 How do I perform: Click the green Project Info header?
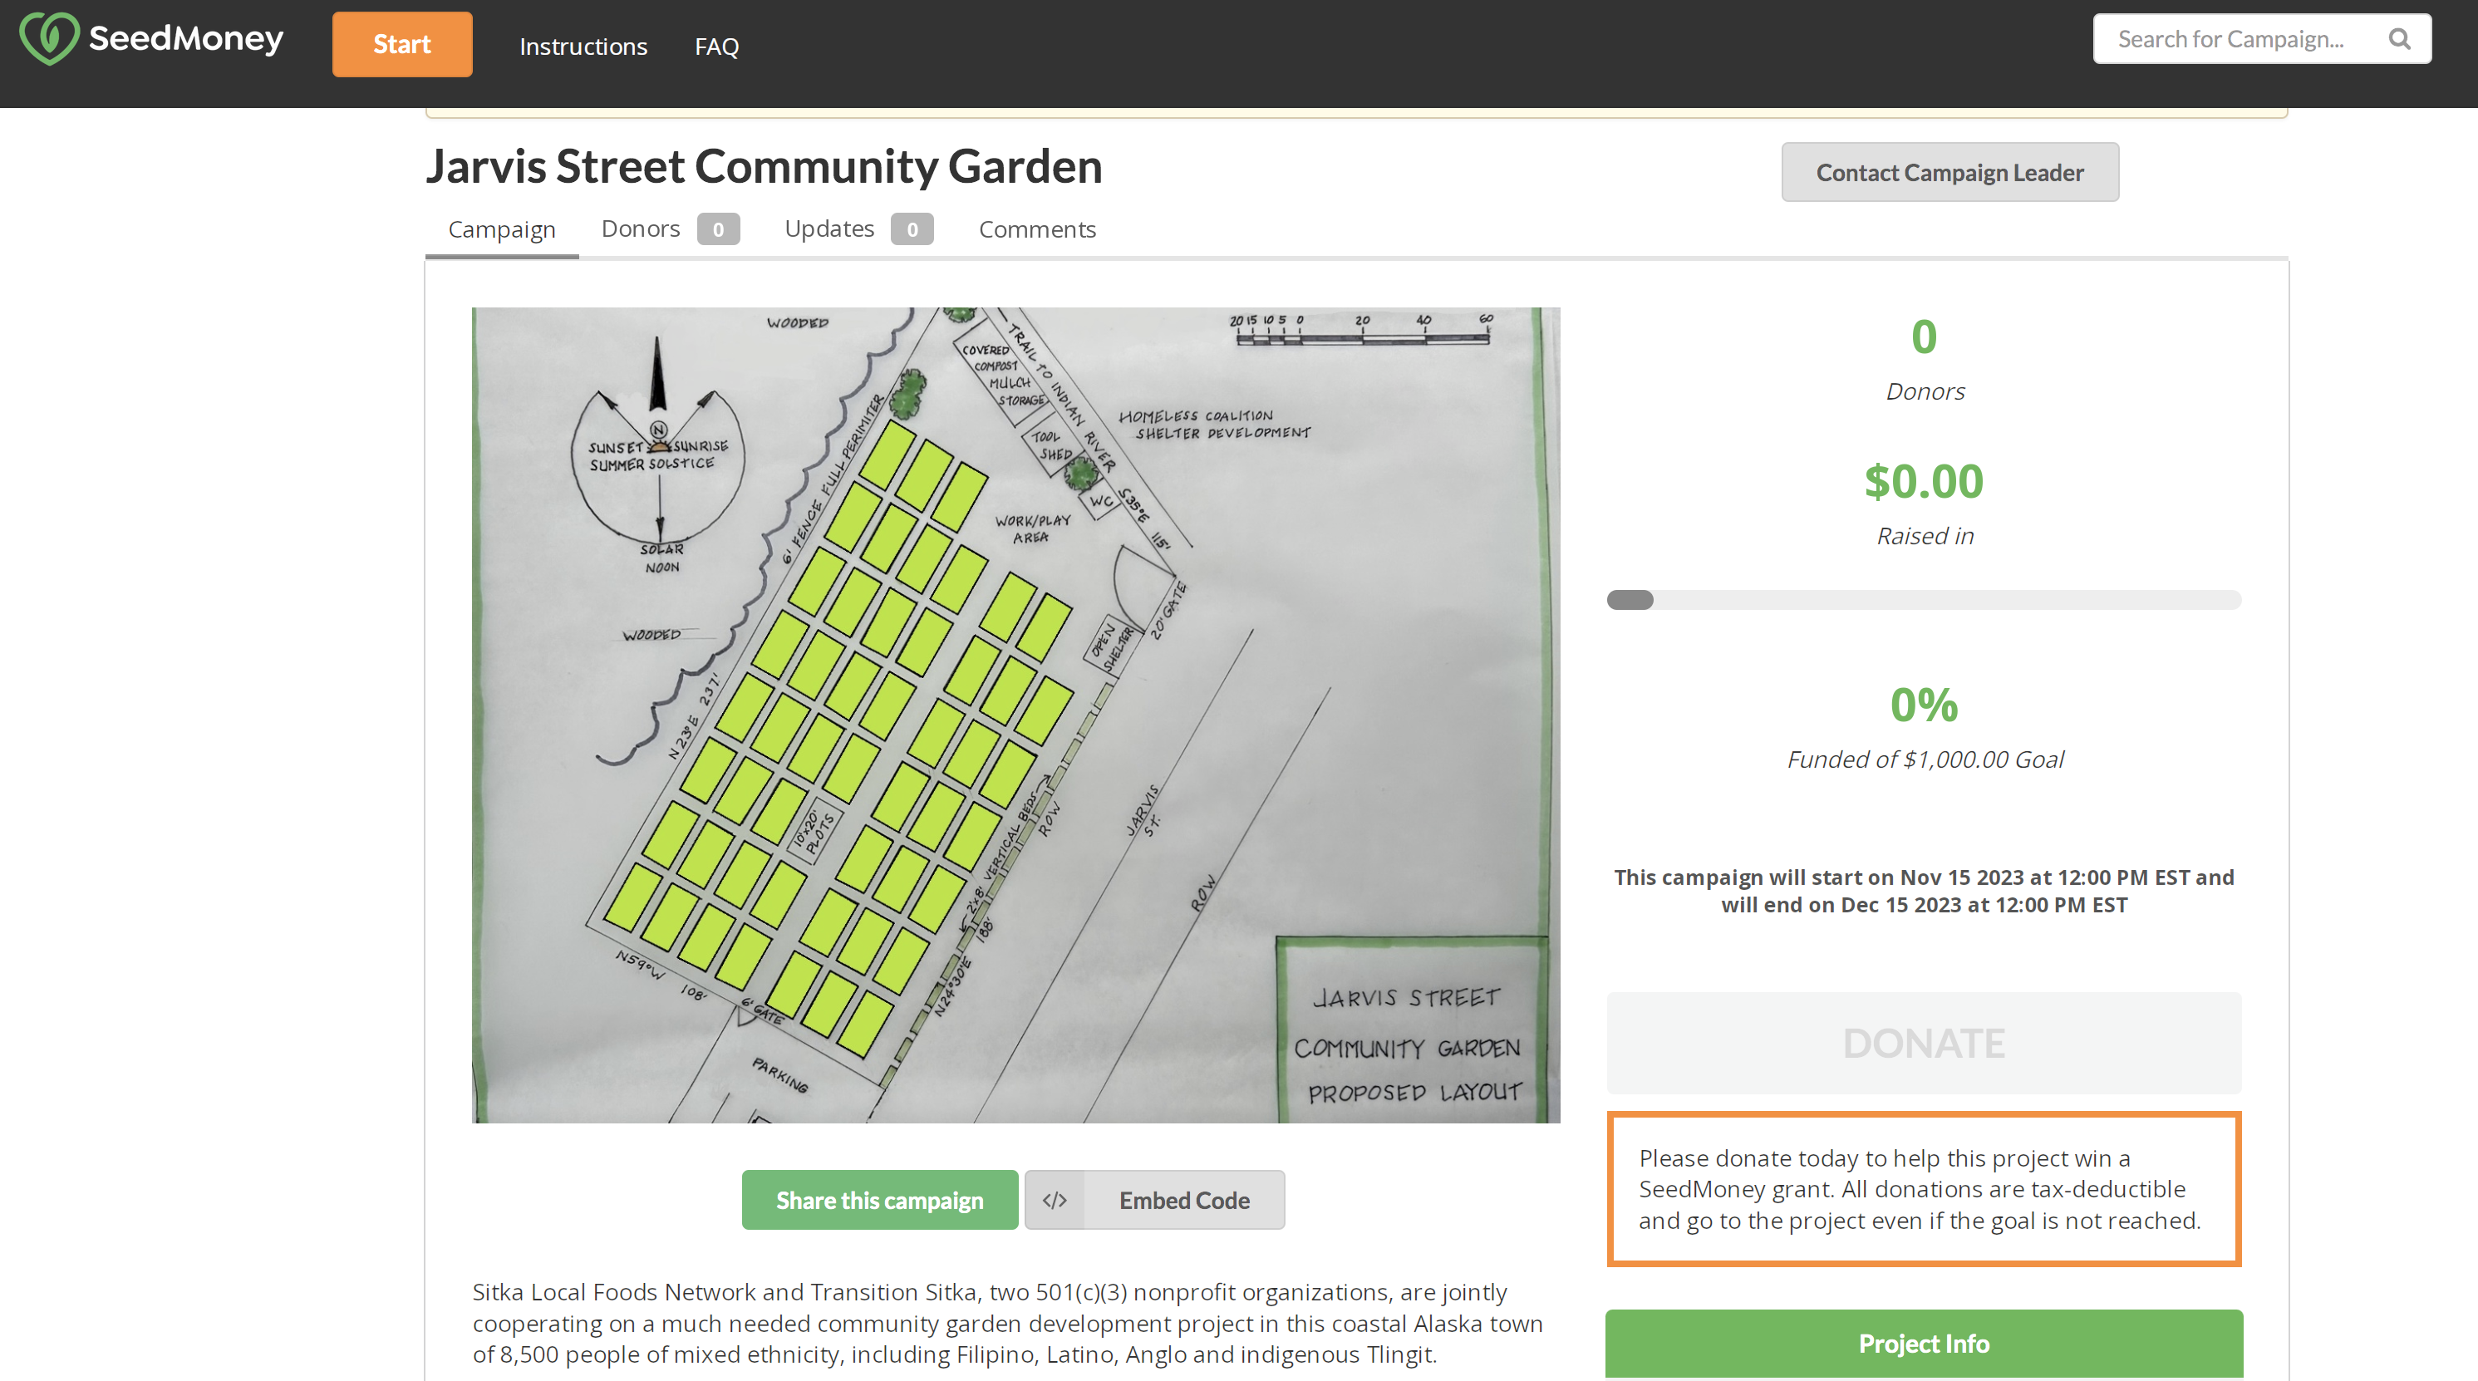[x=1923, y=1343]
